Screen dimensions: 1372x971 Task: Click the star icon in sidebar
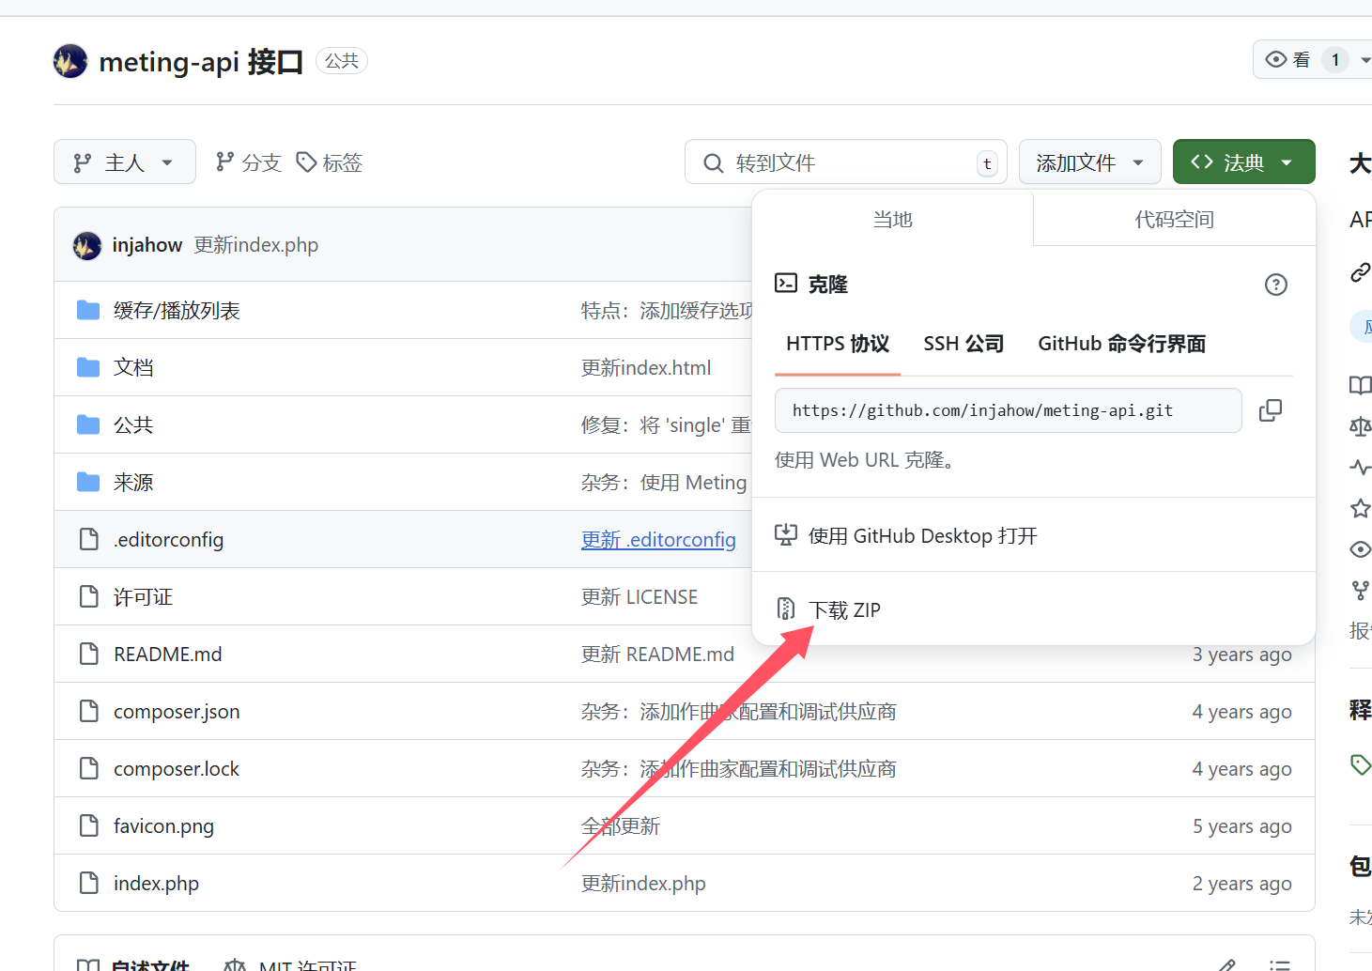click(x=1360, y=508)
